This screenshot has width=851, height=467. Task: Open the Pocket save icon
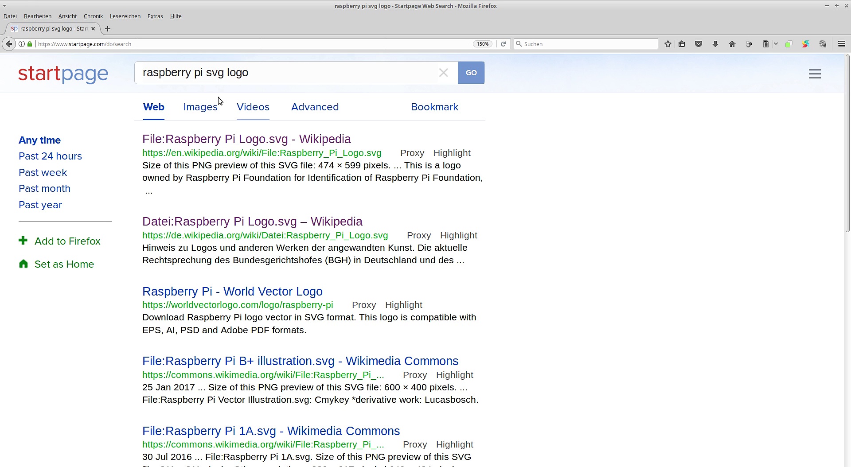point(699,44)
